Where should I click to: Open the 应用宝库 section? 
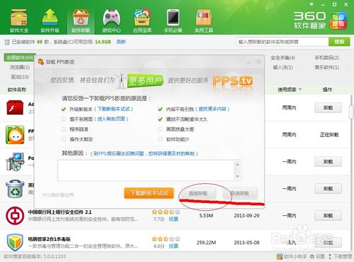click(142, 21)
